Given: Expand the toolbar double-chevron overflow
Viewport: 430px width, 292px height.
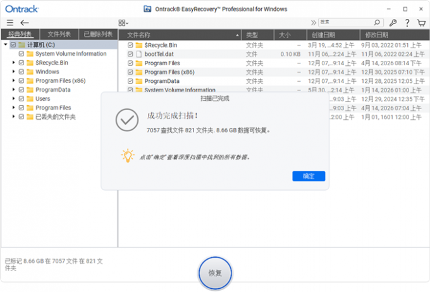Looking at the screenshot, I should [313, 23].
